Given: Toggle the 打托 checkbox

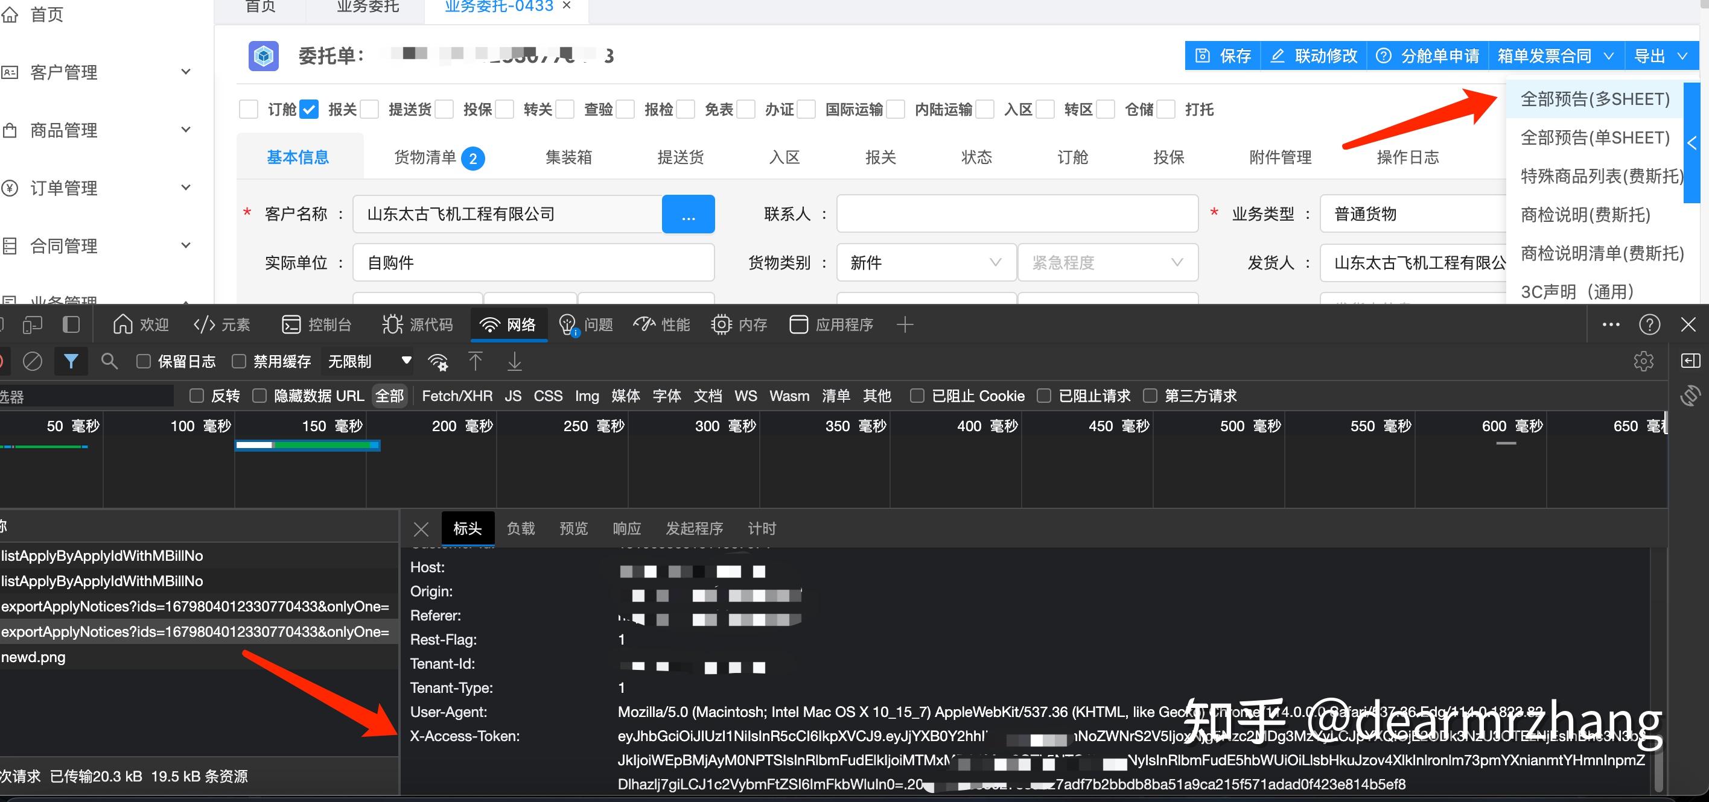Looking at the screenshot, I should 1166,109.
